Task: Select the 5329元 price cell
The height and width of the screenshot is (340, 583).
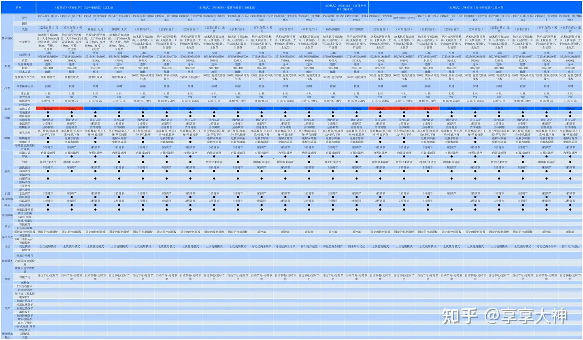Action: 523,60
